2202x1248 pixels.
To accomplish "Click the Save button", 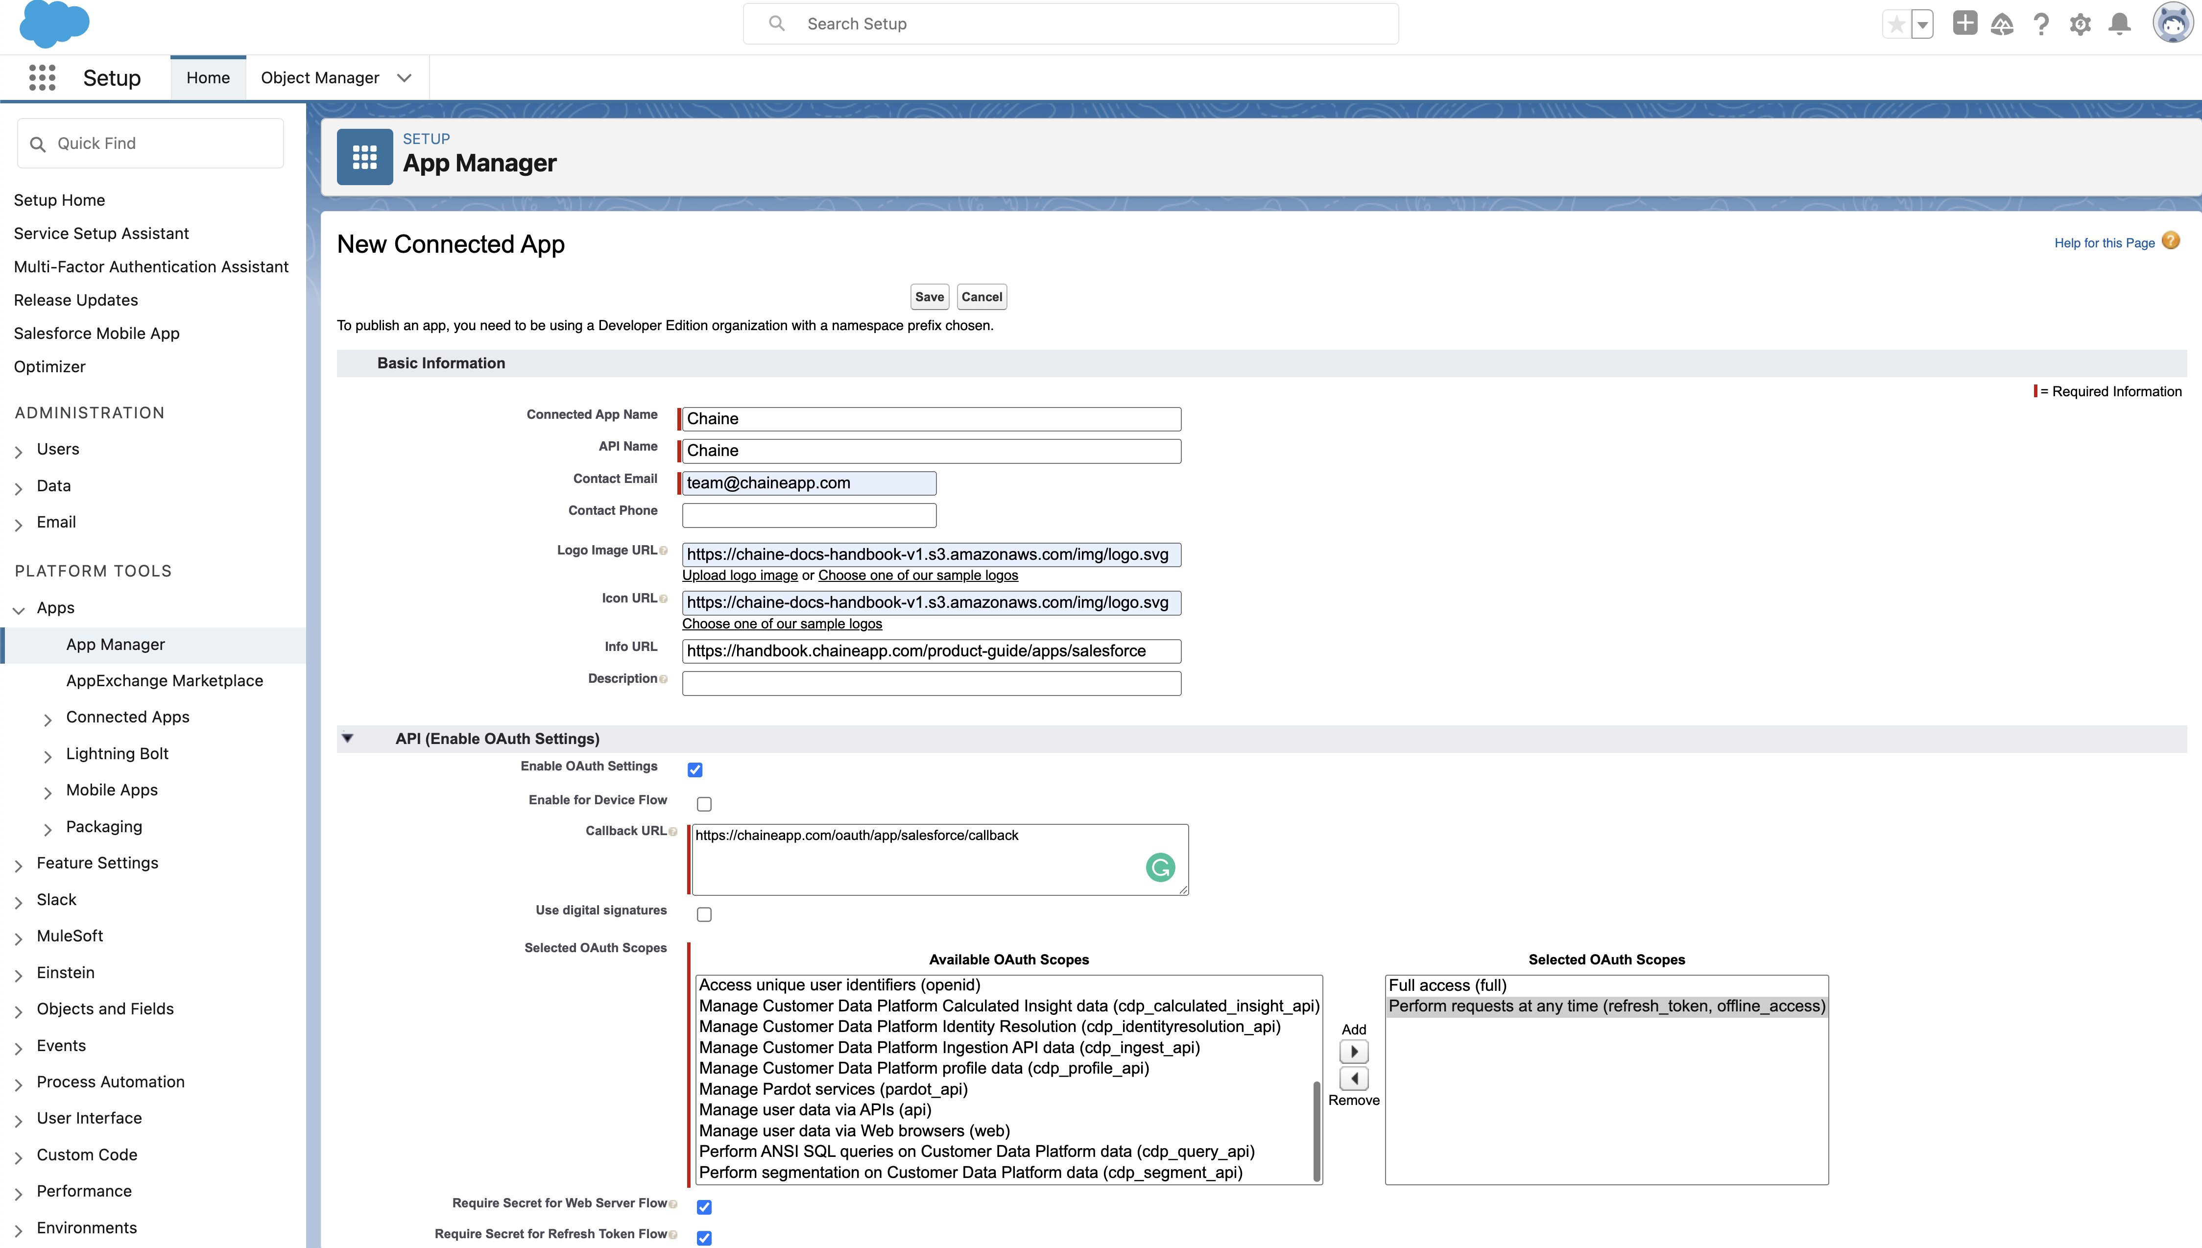I will coord(929,297).
